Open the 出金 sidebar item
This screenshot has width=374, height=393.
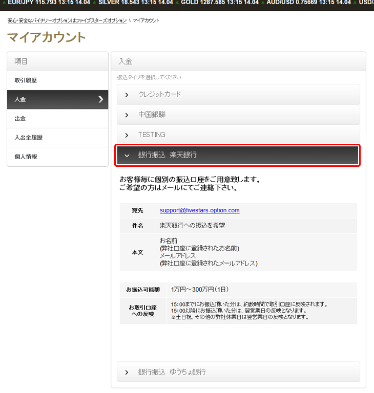(57, 119)
